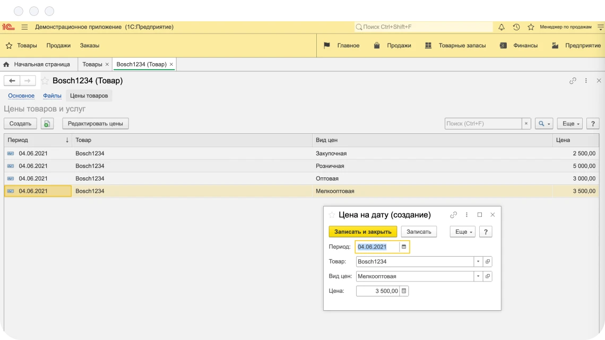
Task: Open calendar picker in Период field
Action: tap(404, 247)
